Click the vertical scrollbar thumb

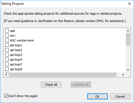[128, 39]
